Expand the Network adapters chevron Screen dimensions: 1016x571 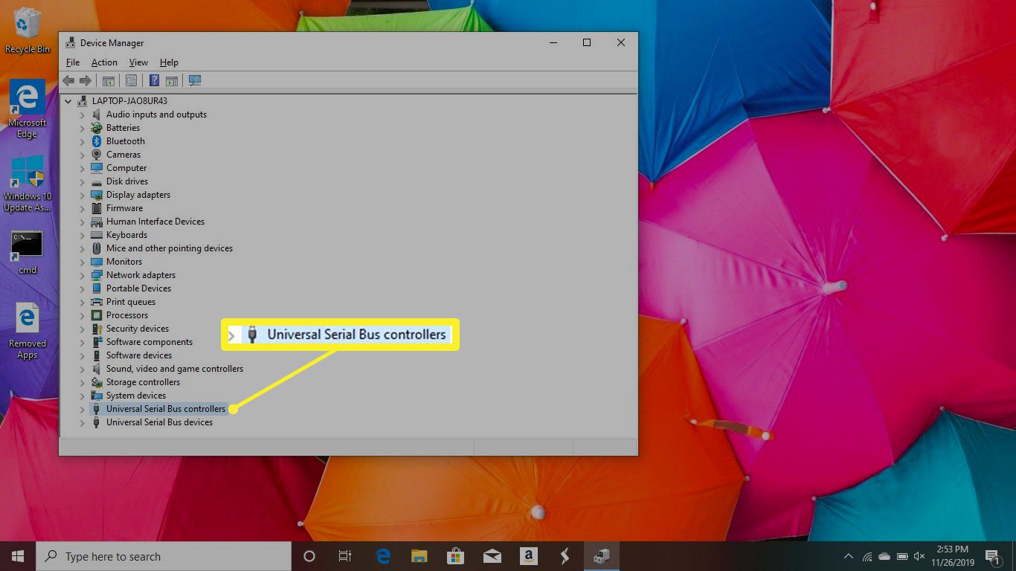coord(83,275)
